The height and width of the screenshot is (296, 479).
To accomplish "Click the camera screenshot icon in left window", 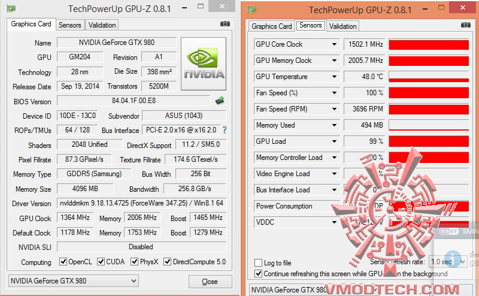I will pos(225,24).
